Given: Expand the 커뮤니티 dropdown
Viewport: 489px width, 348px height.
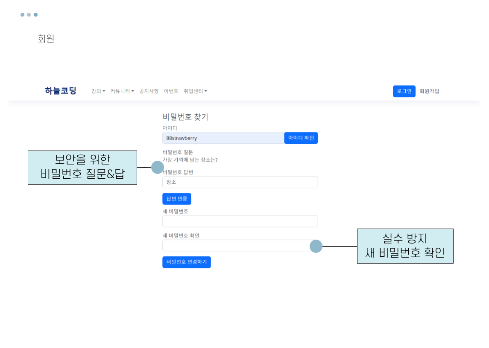Looking at the screenshot, I should click(122, 91).
